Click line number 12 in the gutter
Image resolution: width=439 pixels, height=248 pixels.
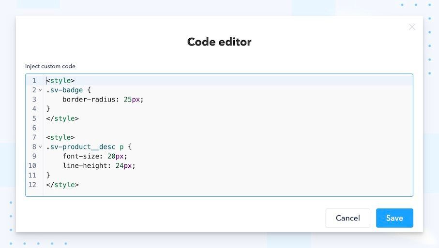pos(32,185)
